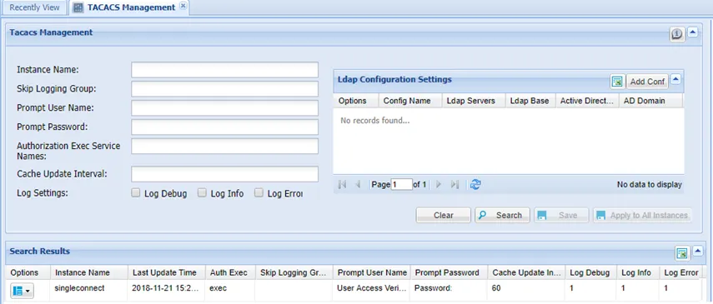Sort by Prompt Password column header
The width and height of the screenshot is (713, 304).
point(449,272)
